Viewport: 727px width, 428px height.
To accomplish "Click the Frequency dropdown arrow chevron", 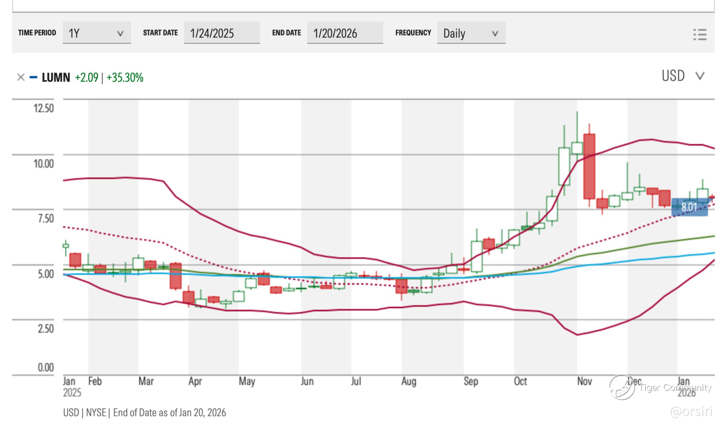I will click(495, 33).
